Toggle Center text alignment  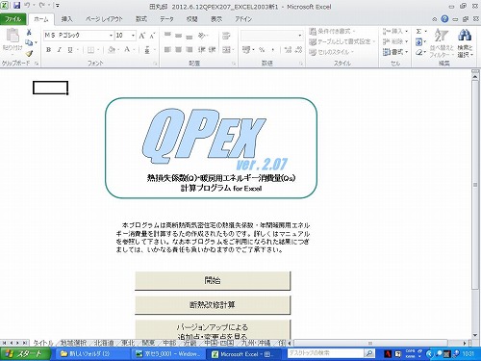point(178,49)
